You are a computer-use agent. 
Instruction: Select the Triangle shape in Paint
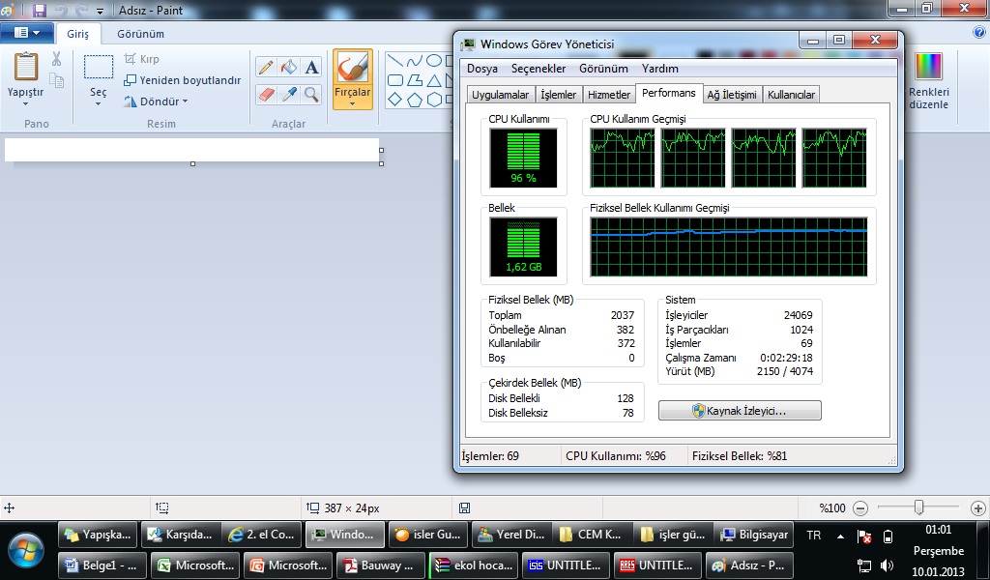(434, 80)
